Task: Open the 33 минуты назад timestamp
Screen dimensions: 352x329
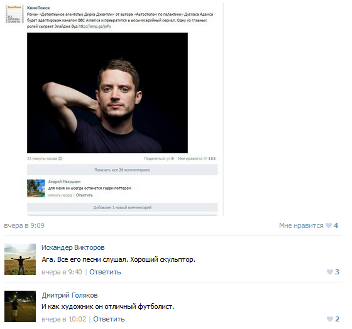Action: [x=42, y=159]
